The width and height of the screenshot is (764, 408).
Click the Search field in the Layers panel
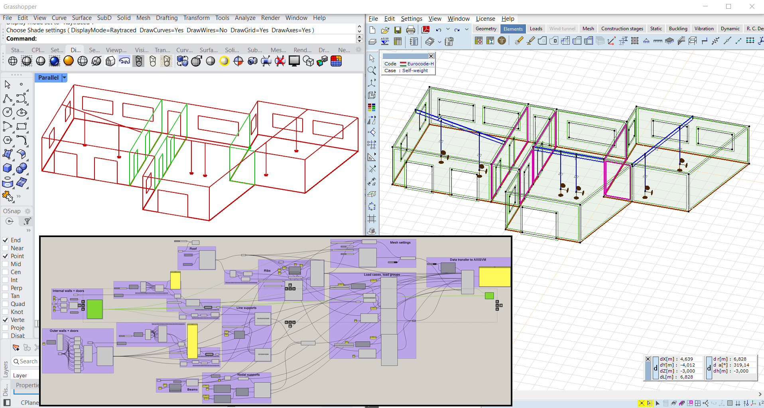click(x=28, y=361)
